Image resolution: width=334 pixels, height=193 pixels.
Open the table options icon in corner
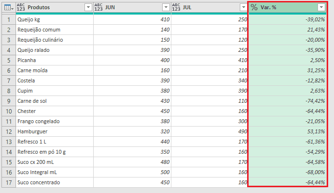tap(9, 8)
